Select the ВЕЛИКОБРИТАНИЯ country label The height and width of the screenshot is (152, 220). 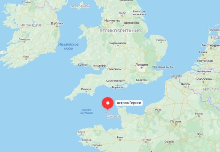pos(120,31)
